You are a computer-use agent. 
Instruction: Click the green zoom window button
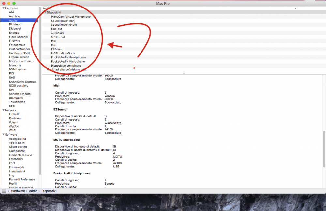tap(14, 3)
